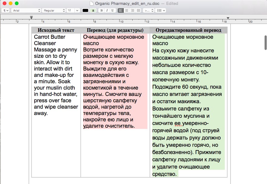
Task: Open the black text color swatch
Action: point(85,10)
